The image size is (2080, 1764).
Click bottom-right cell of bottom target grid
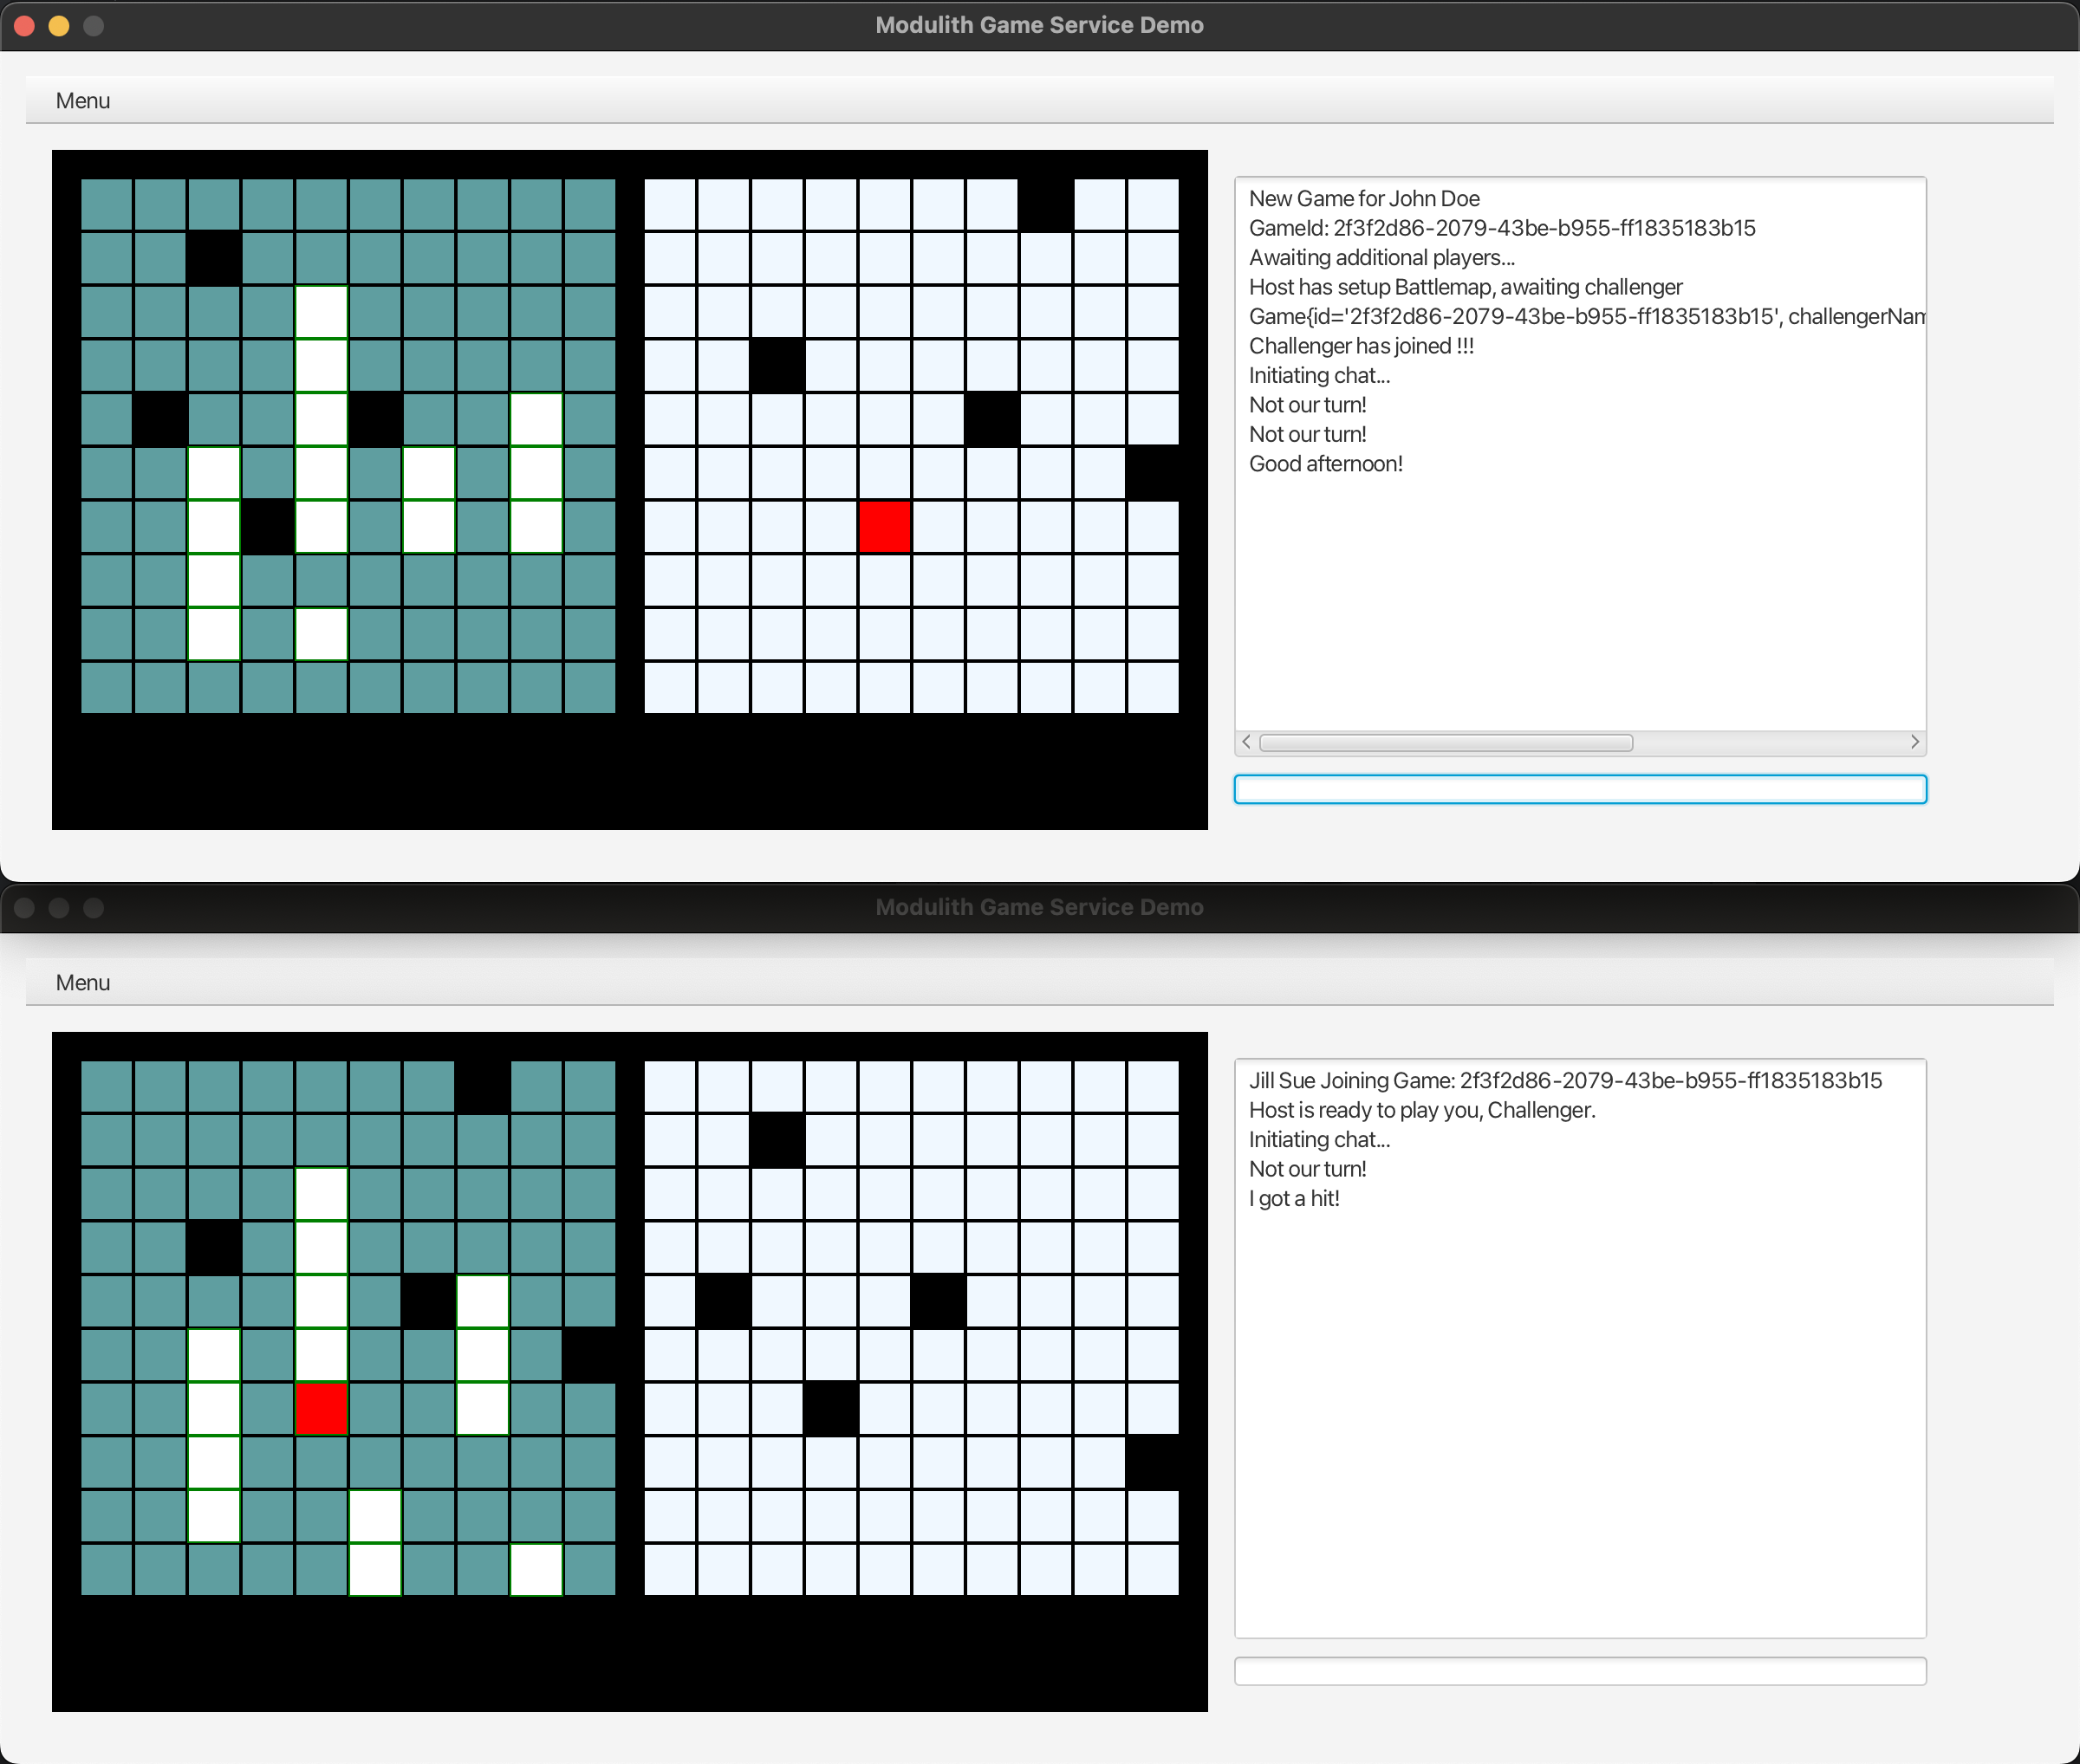tap(1153, 1569)
